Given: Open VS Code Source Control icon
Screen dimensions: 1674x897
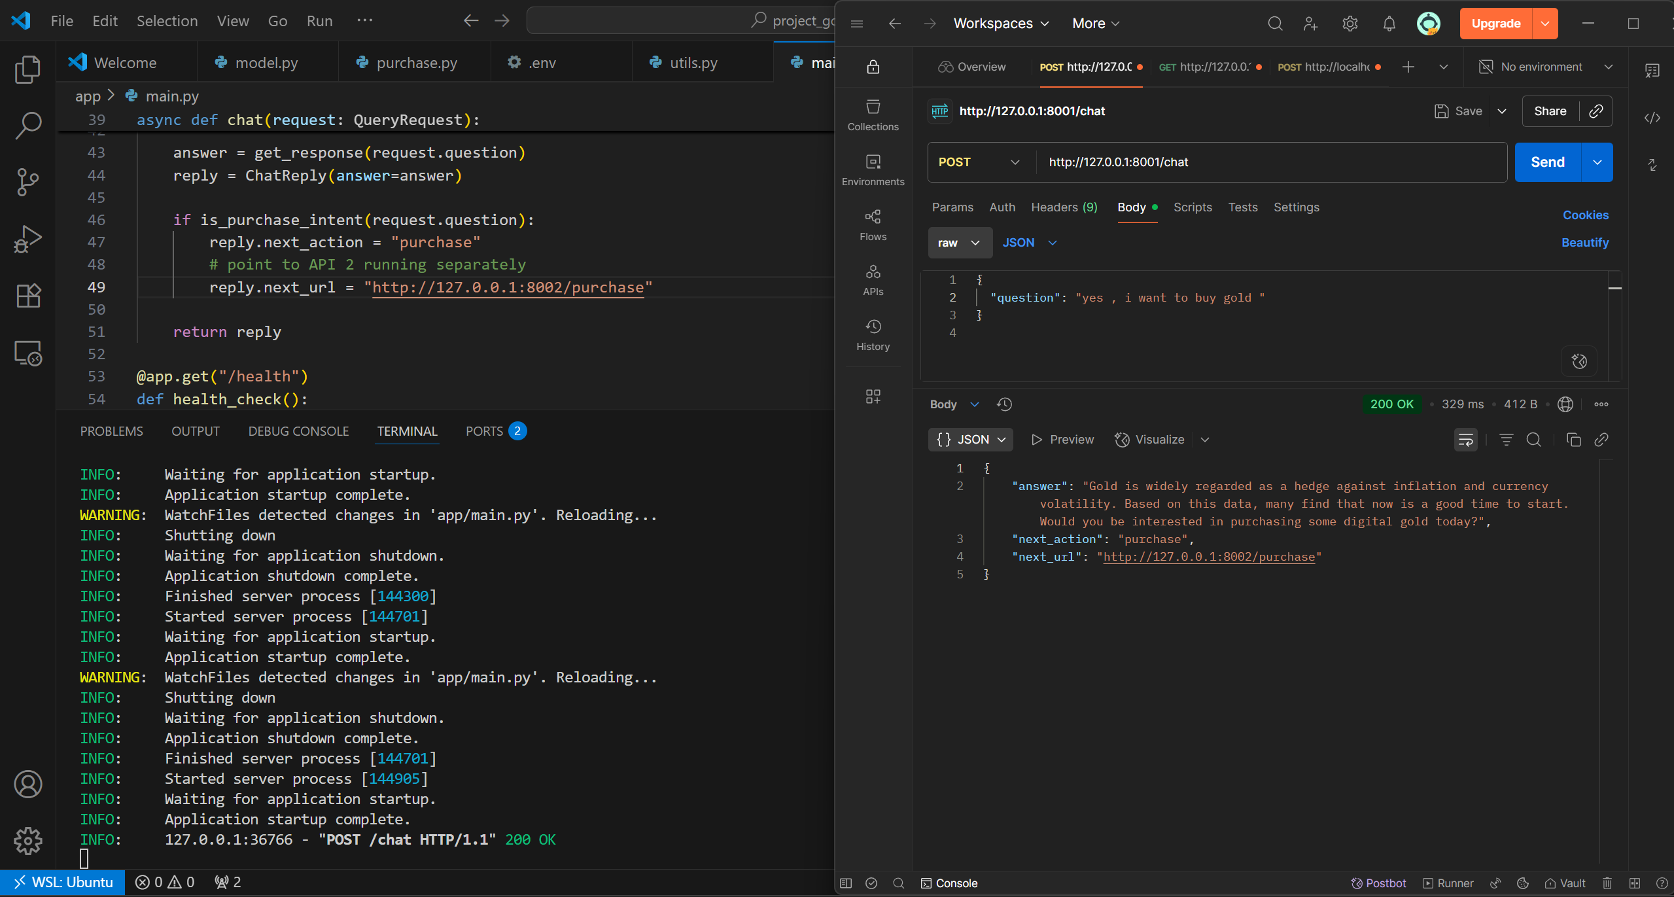Looking at the screenshot, I should pyautogui.click(x=27, y=182).
